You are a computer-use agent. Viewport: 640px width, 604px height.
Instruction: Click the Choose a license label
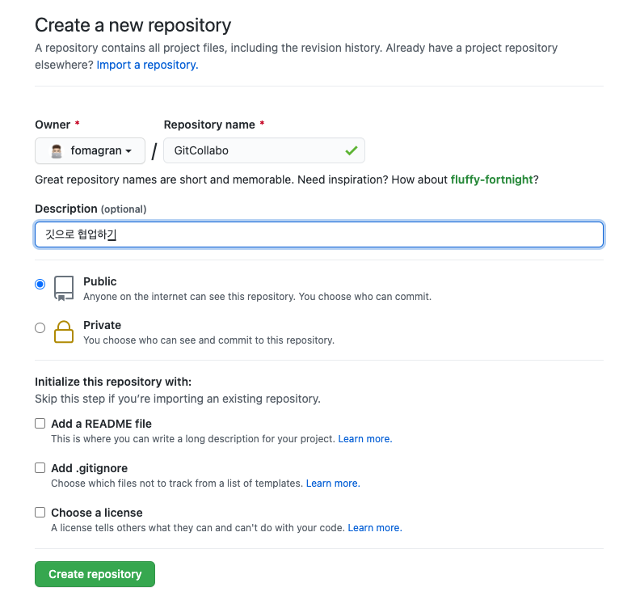coord(97,513)
